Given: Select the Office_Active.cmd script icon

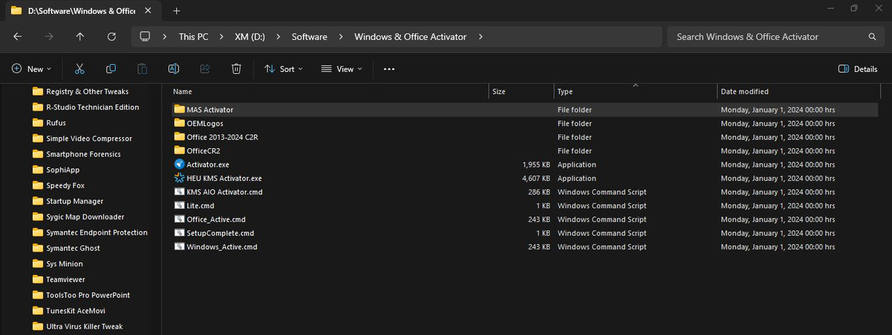Looking at the screenshot, I should pos(180,219).
